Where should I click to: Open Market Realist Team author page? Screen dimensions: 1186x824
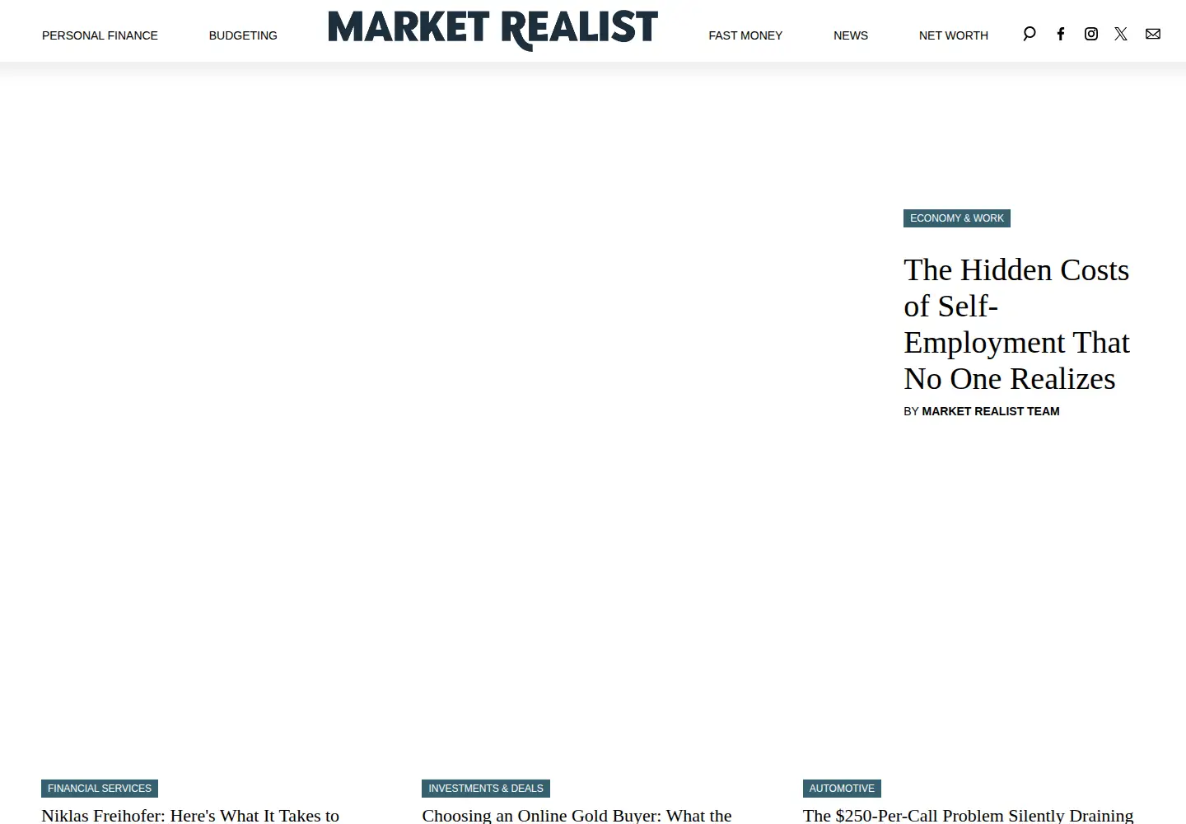pyautogui.click(x=991, y=411)
